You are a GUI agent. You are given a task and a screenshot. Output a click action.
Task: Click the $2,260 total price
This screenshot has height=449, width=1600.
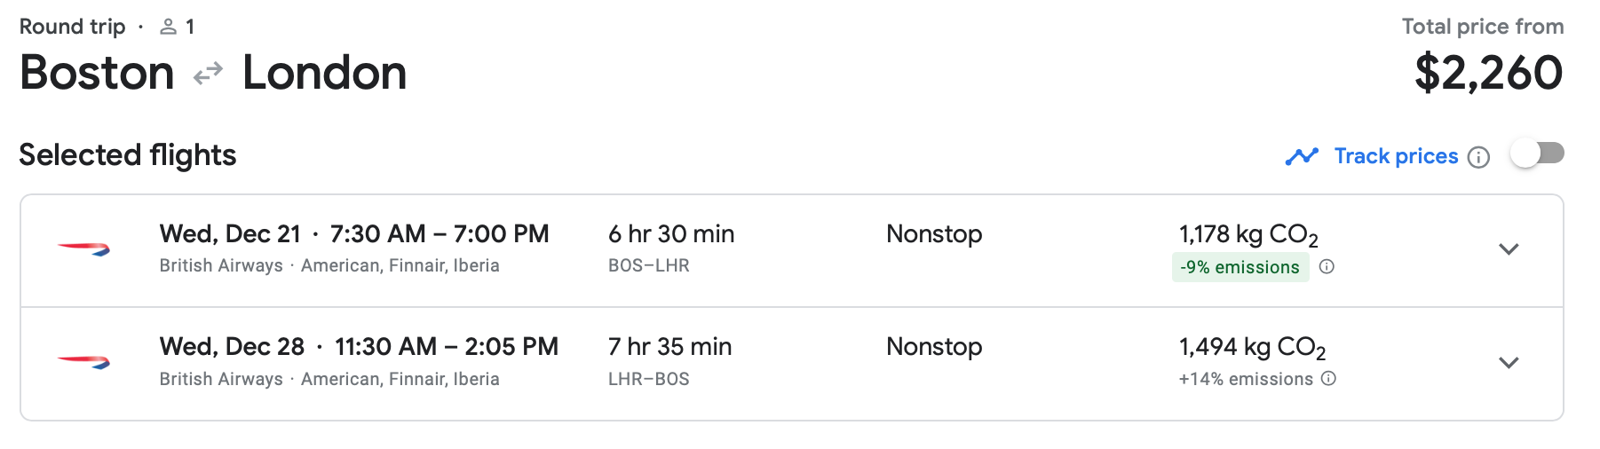tap(1488, 73)
